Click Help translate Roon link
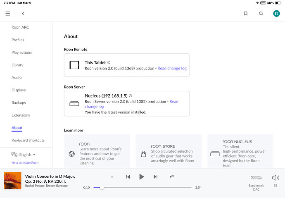The width and height of the screenshot is (285, 198). (x=25, y=162)
